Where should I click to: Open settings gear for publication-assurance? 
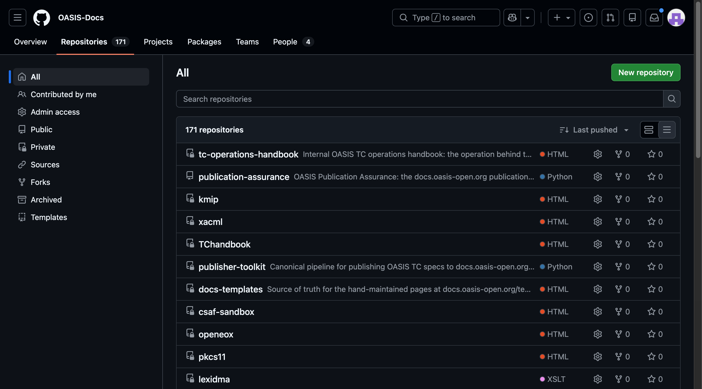coord(598,177)
